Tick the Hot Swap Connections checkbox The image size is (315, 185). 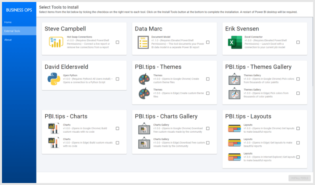point(118,42)
